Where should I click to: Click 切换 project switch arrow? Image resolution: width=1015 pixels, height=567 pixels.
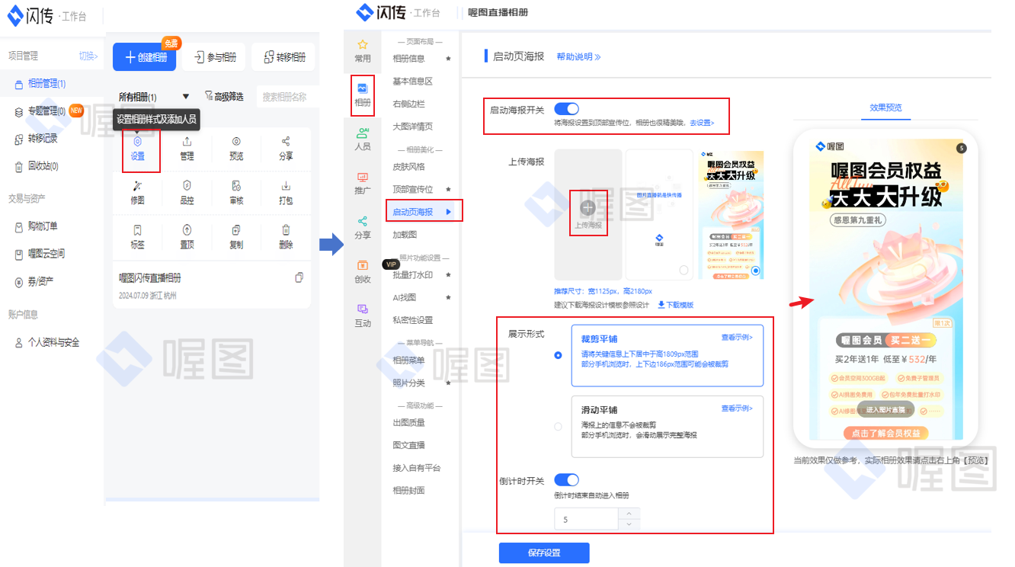[88, 56]
